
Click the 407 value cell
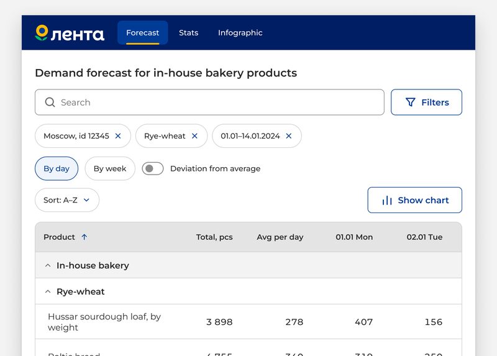pos(363,322)
